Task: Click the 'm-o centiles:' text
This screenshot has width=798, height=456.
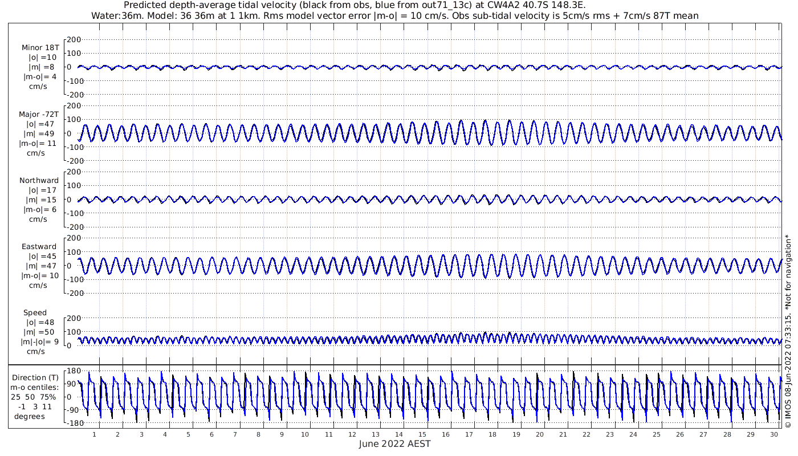Action: [x=35, y=387]
